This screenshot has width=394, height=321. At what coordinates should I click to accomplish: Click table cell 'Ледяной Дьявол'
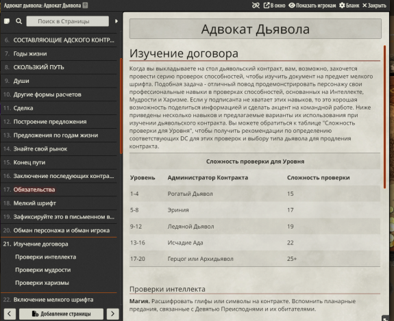pos(190,227)
